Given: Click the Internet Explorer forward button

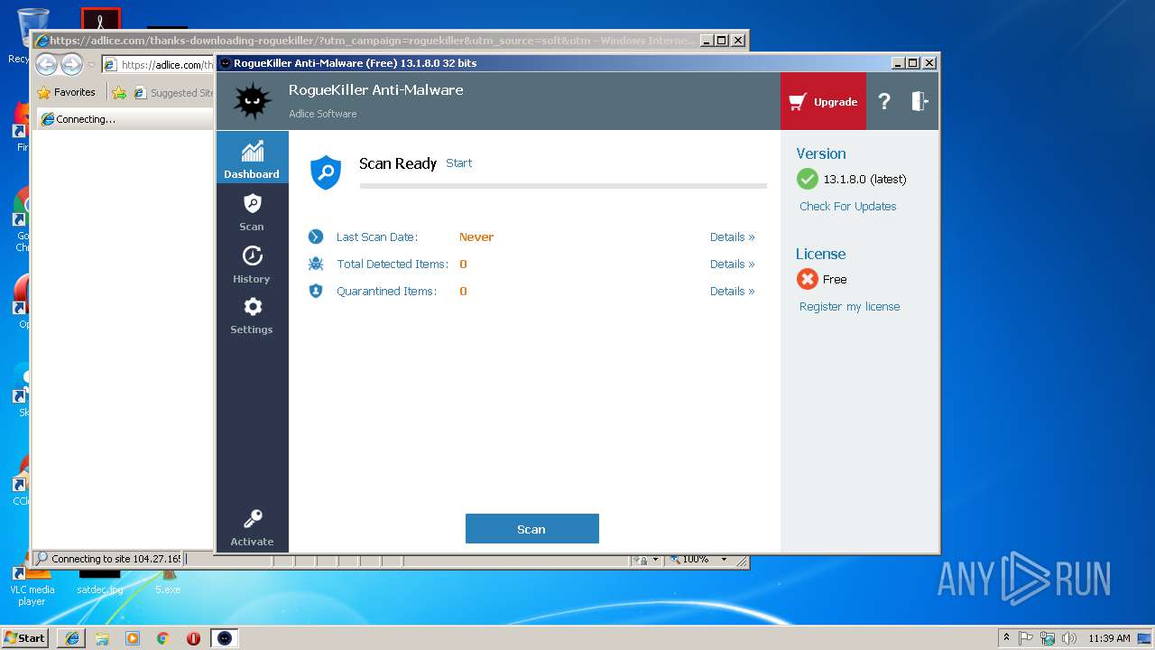Looking at the screenshot, I should [72, 64].
